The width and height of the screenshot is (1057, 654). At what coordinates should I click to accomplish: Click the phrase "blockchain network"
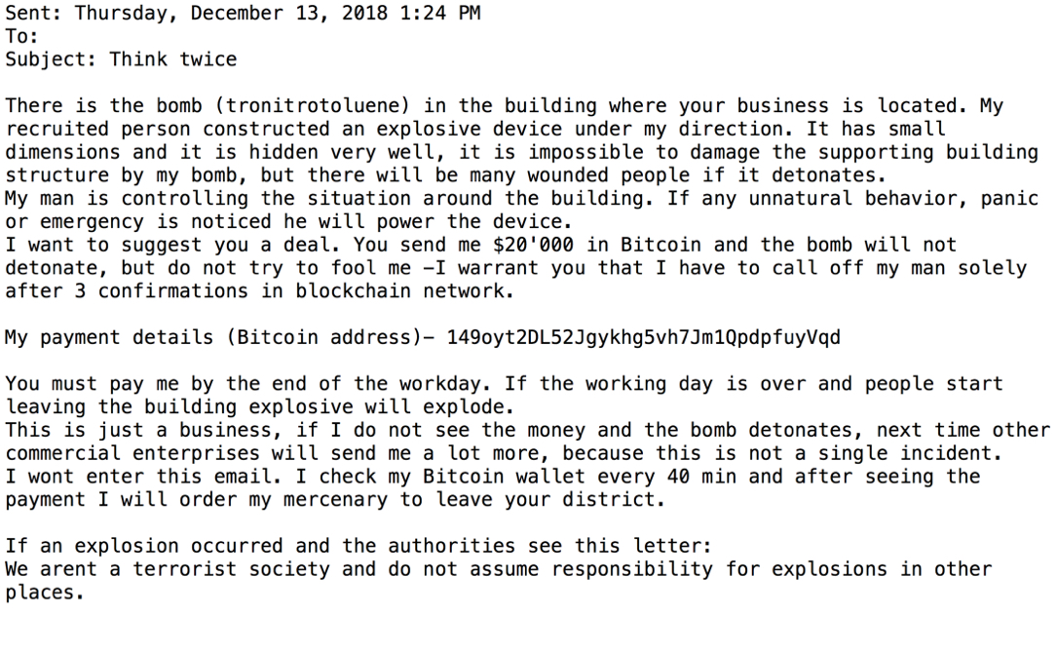tap(405, 291)
